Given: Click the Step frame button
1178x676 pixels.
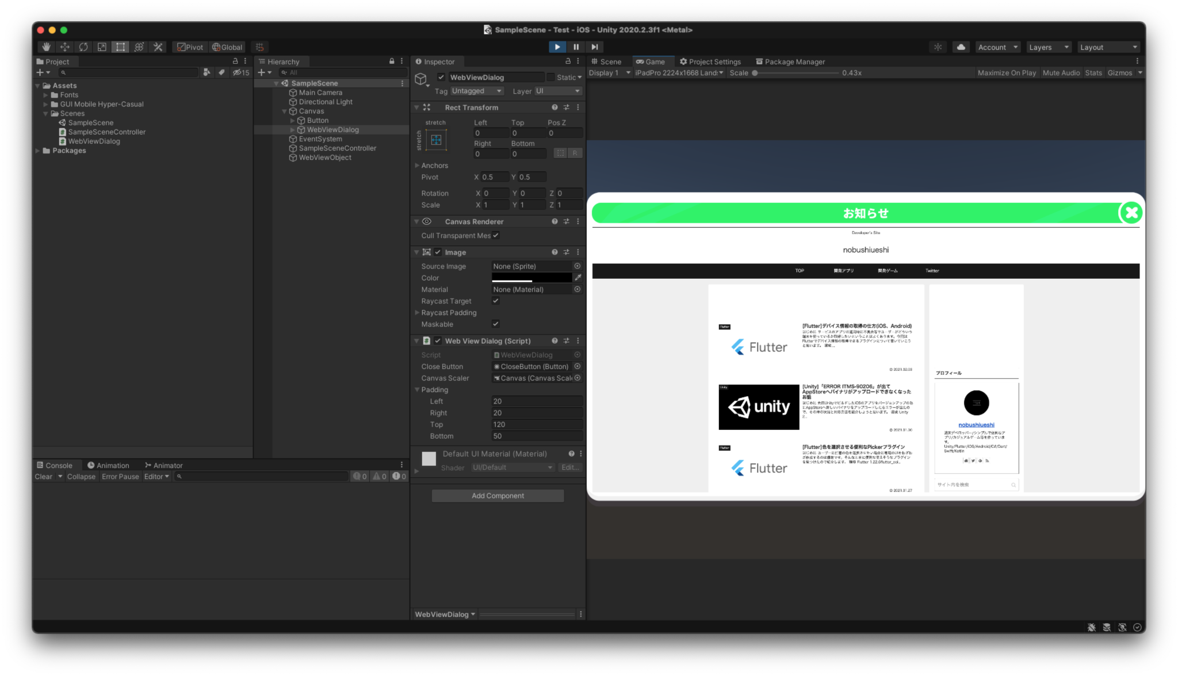Looking at the screenshot, I should [594, 47].
